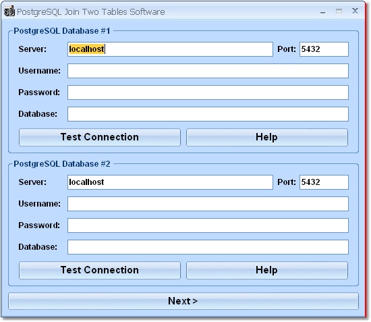Image resolution: width=371 pixels, height=322 pixels.
Task: Open Help for PostgreSQL Database #1
Action: coord(267,137)
